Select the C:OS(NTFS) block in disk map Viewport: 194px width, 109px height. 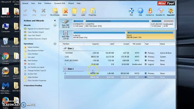pyautogui.click(x=117, y=23)
